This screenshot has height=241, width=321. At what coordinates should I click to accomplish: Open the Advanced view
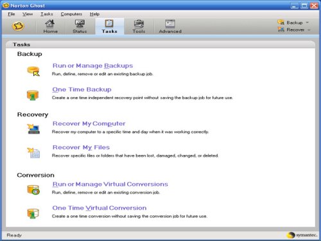click(x=170, y=26)
